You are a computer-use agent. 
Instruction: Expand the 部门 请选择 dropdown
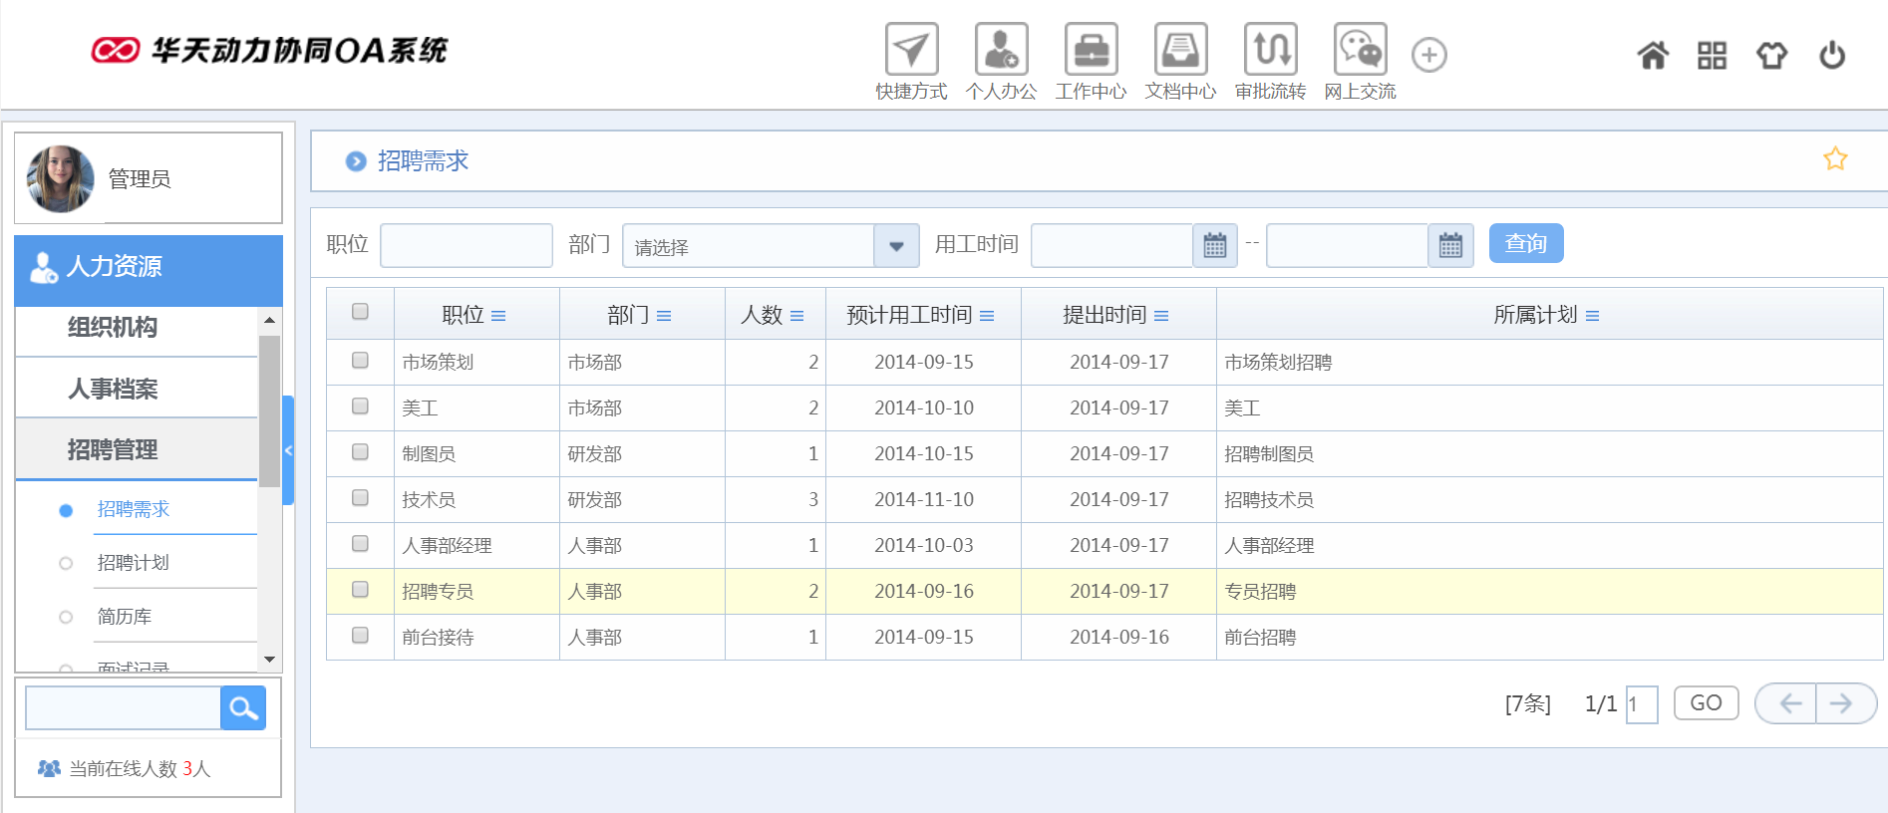895,246
